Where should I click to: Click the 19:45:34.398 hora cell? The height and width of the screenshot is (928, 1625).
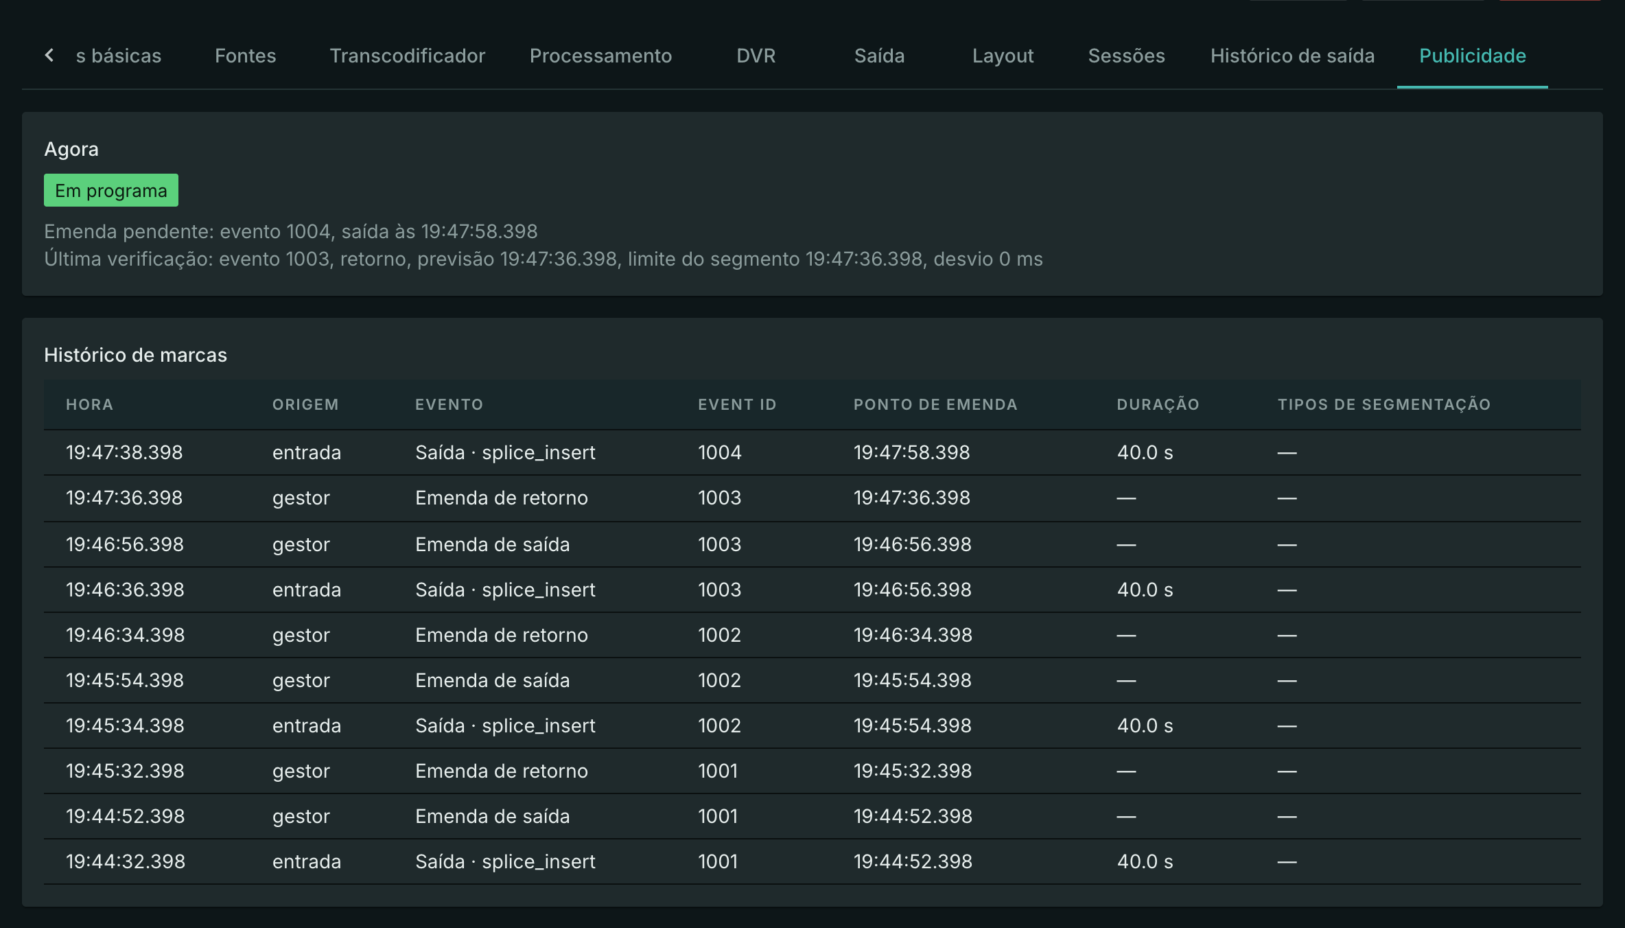click(x=125, y=726)
